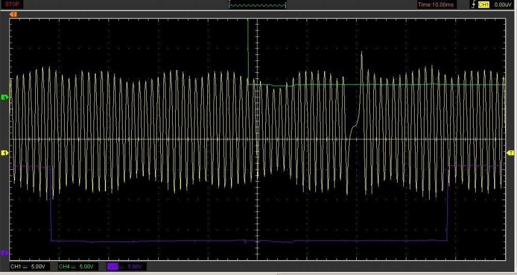This screenshot has width=517, height=275.
Task: Toggle the purple highlighted channel 5.00V readout
Action: click(126, 266)
